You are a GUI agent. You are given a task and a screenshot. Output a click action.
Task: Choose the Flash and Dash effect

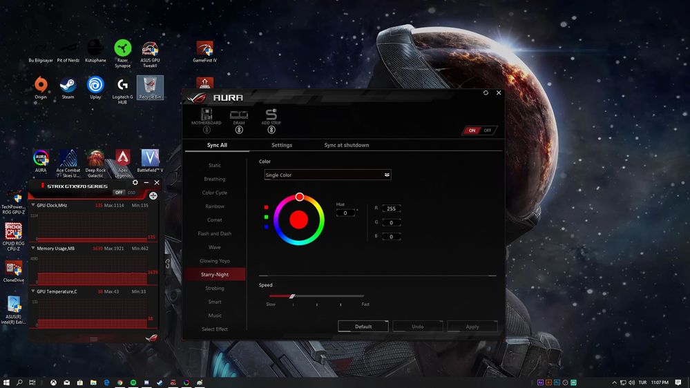215,233
